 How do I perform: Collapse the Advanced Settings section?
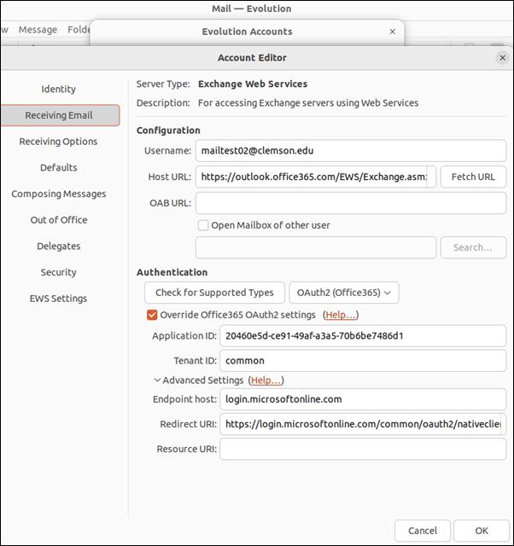[x=157, y=380]
